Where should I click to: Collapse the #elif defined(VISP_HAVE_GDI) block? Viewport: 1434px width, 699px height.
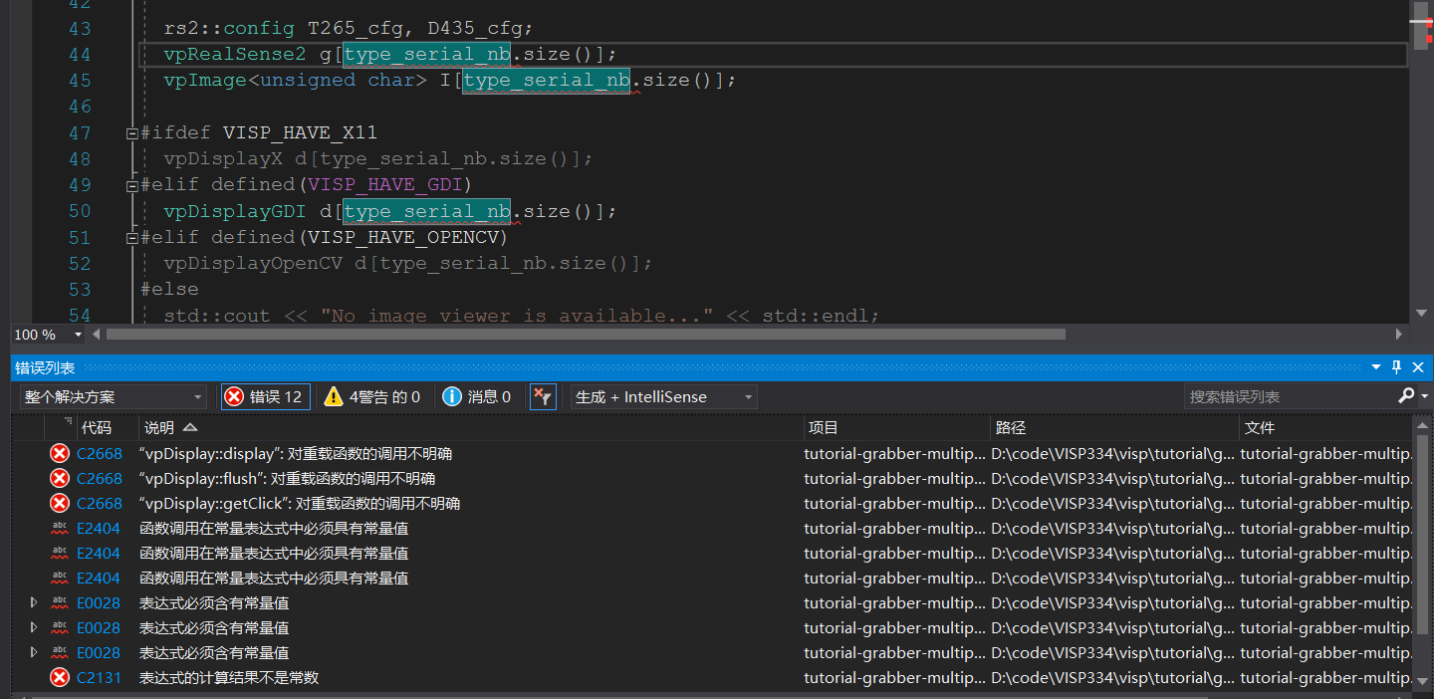[x=131, y=185]
